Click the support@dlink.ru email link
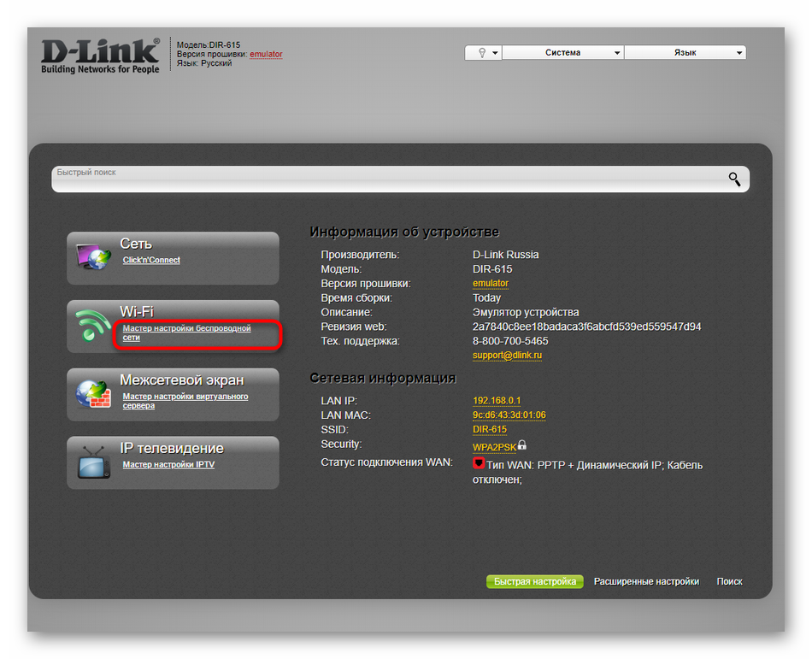812x659 pixels. 507,355
